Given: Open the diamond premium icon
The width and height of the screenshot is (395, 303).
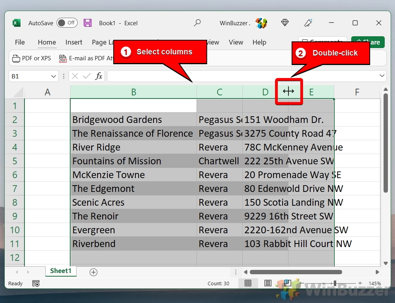Looking at the screenshot, I should (285, 22).
